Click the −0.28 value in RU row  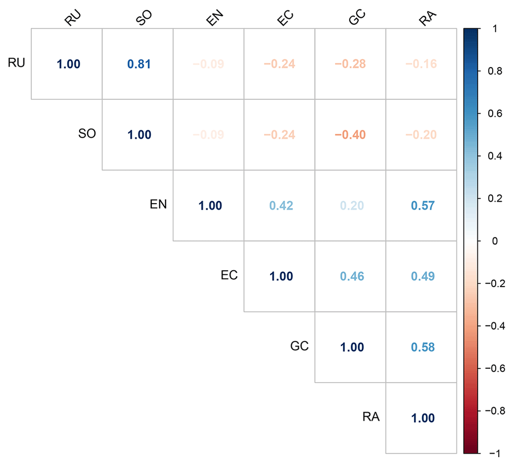coord(351,64)
